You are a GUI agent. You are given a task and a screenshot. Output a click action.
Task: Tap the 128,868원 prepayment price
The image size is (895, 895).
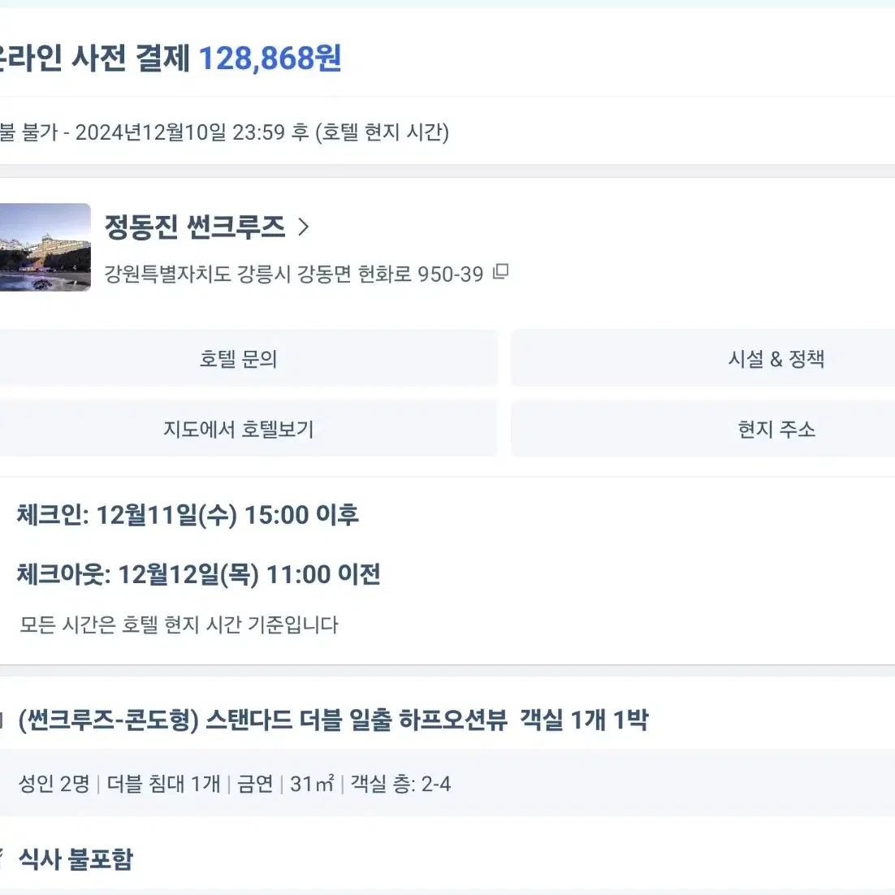(270, 58)
